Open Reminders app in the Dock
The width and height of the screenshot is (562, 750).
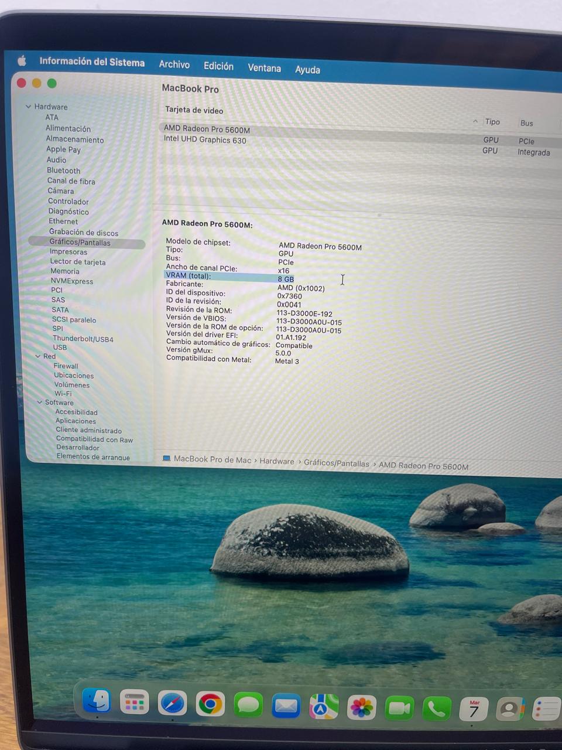pyautogui.click(x=547, y=710)
